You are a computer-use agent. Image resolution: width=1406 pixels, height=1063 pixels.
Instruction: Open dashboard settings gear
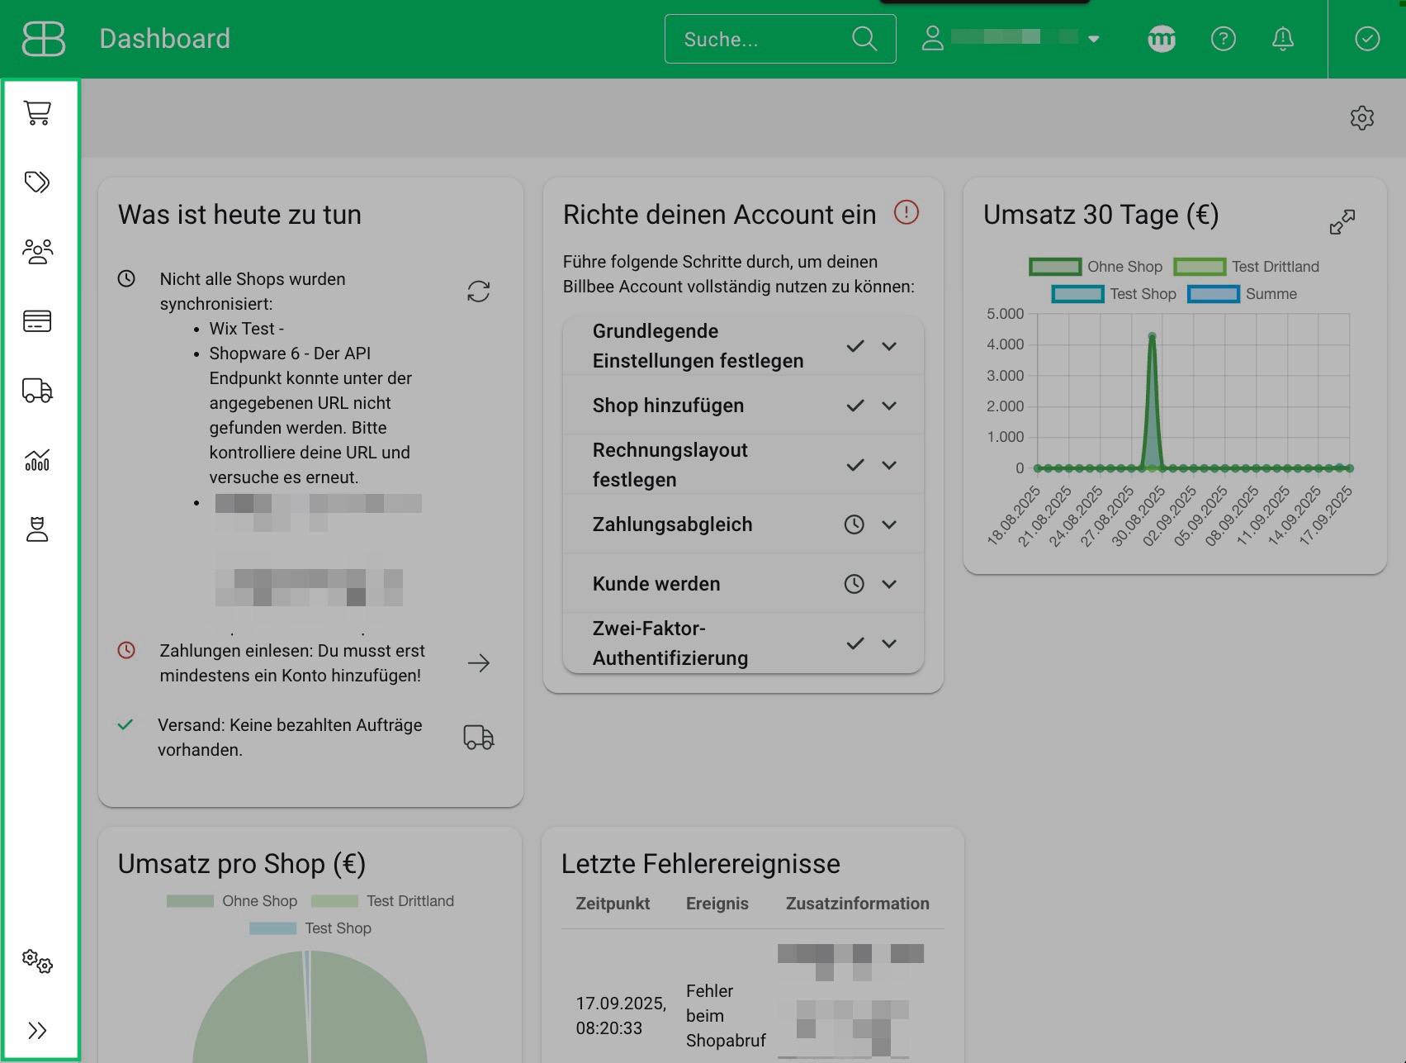[1362, 118]
